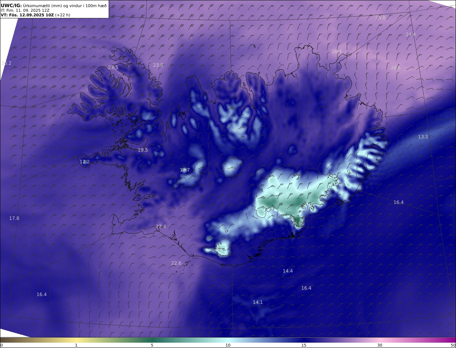Pick the 25.8 value label

[380, 17]
